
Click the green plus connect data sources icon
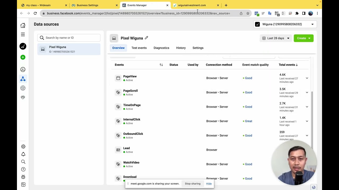point(23,57)
